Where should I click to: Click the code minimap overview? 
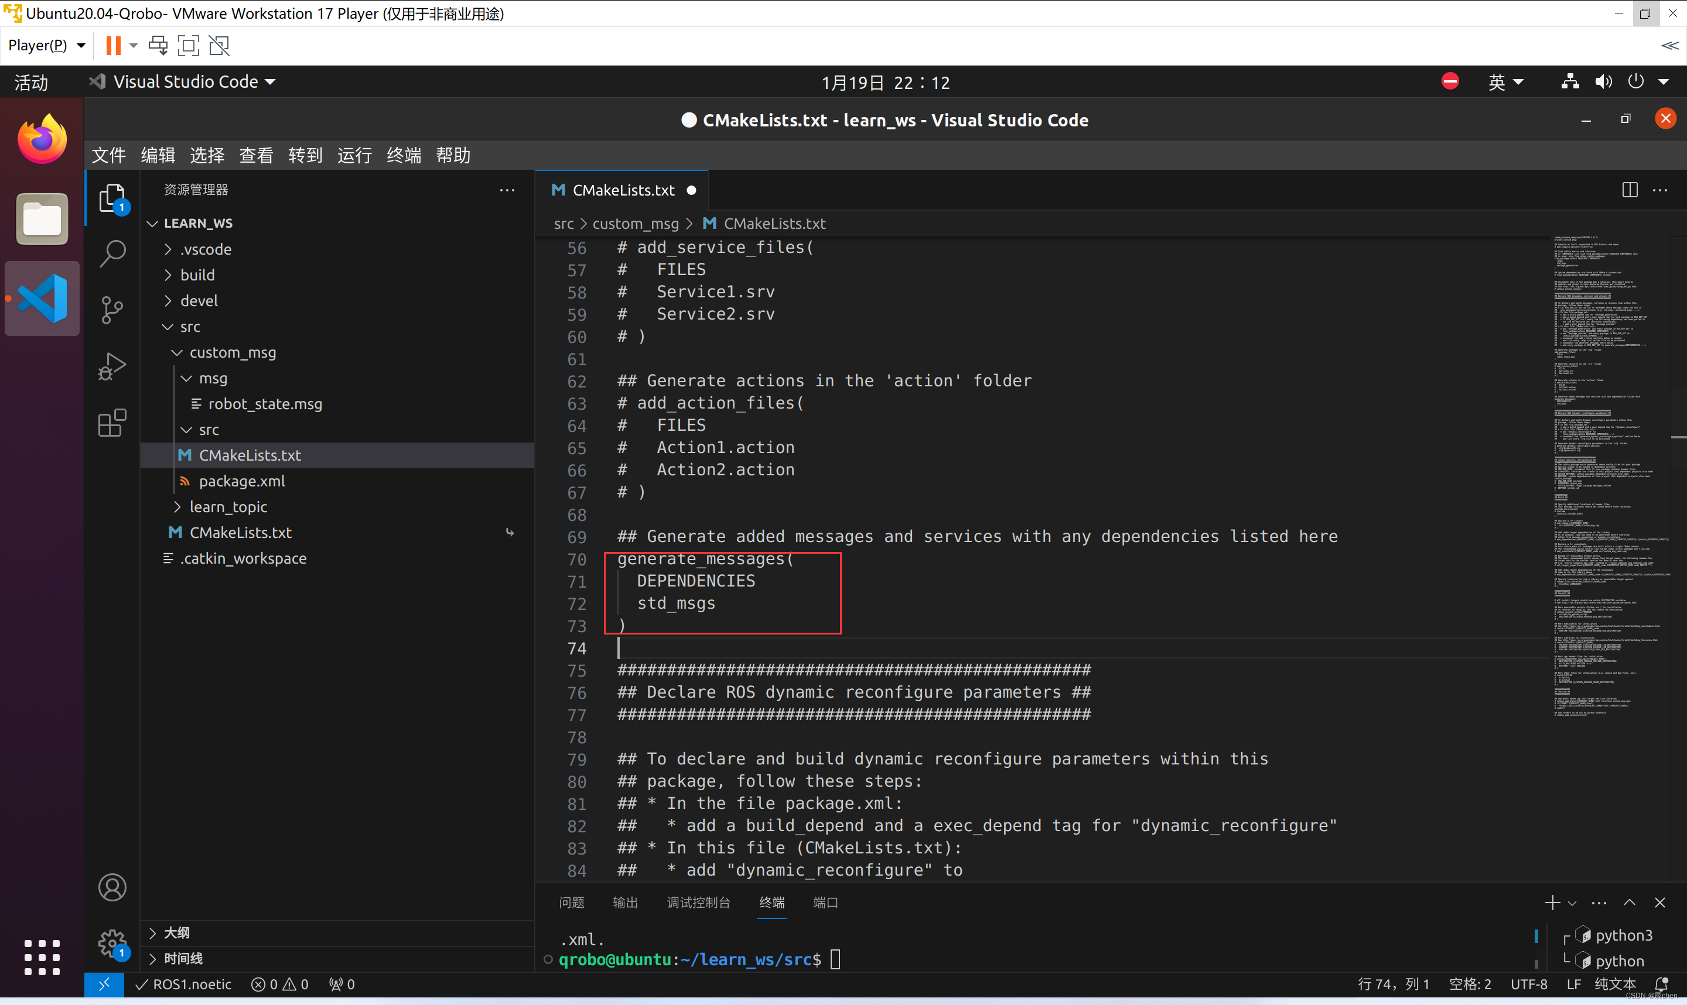point(1611,478)
